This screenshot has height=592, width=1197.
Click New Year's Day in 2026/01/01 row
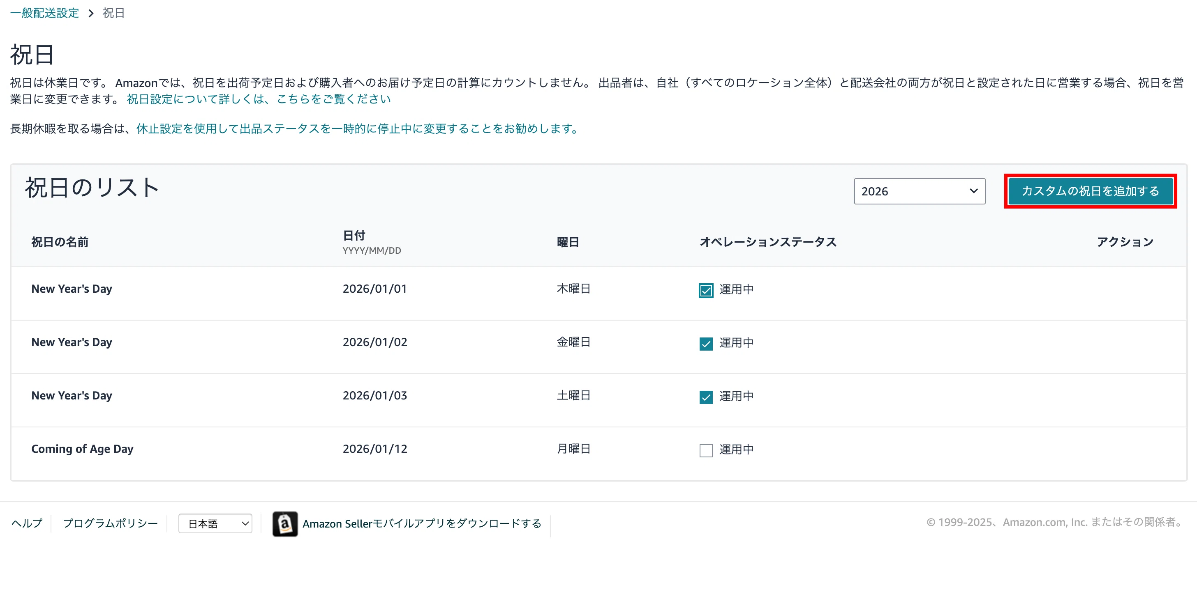[x=72, y=289]
